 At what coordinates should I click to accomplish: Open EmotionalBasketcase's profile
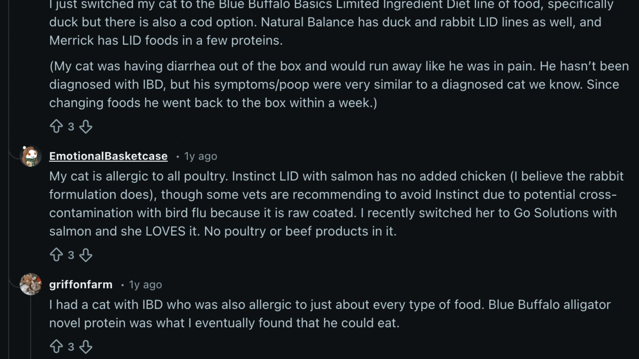(108, 156)
